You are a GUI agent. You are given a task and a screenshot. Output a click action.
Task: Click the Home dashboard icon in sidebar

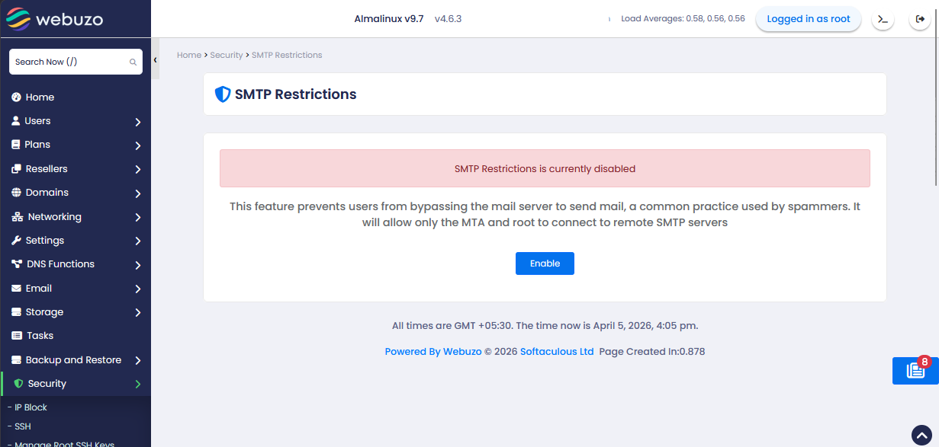[16, 97]
